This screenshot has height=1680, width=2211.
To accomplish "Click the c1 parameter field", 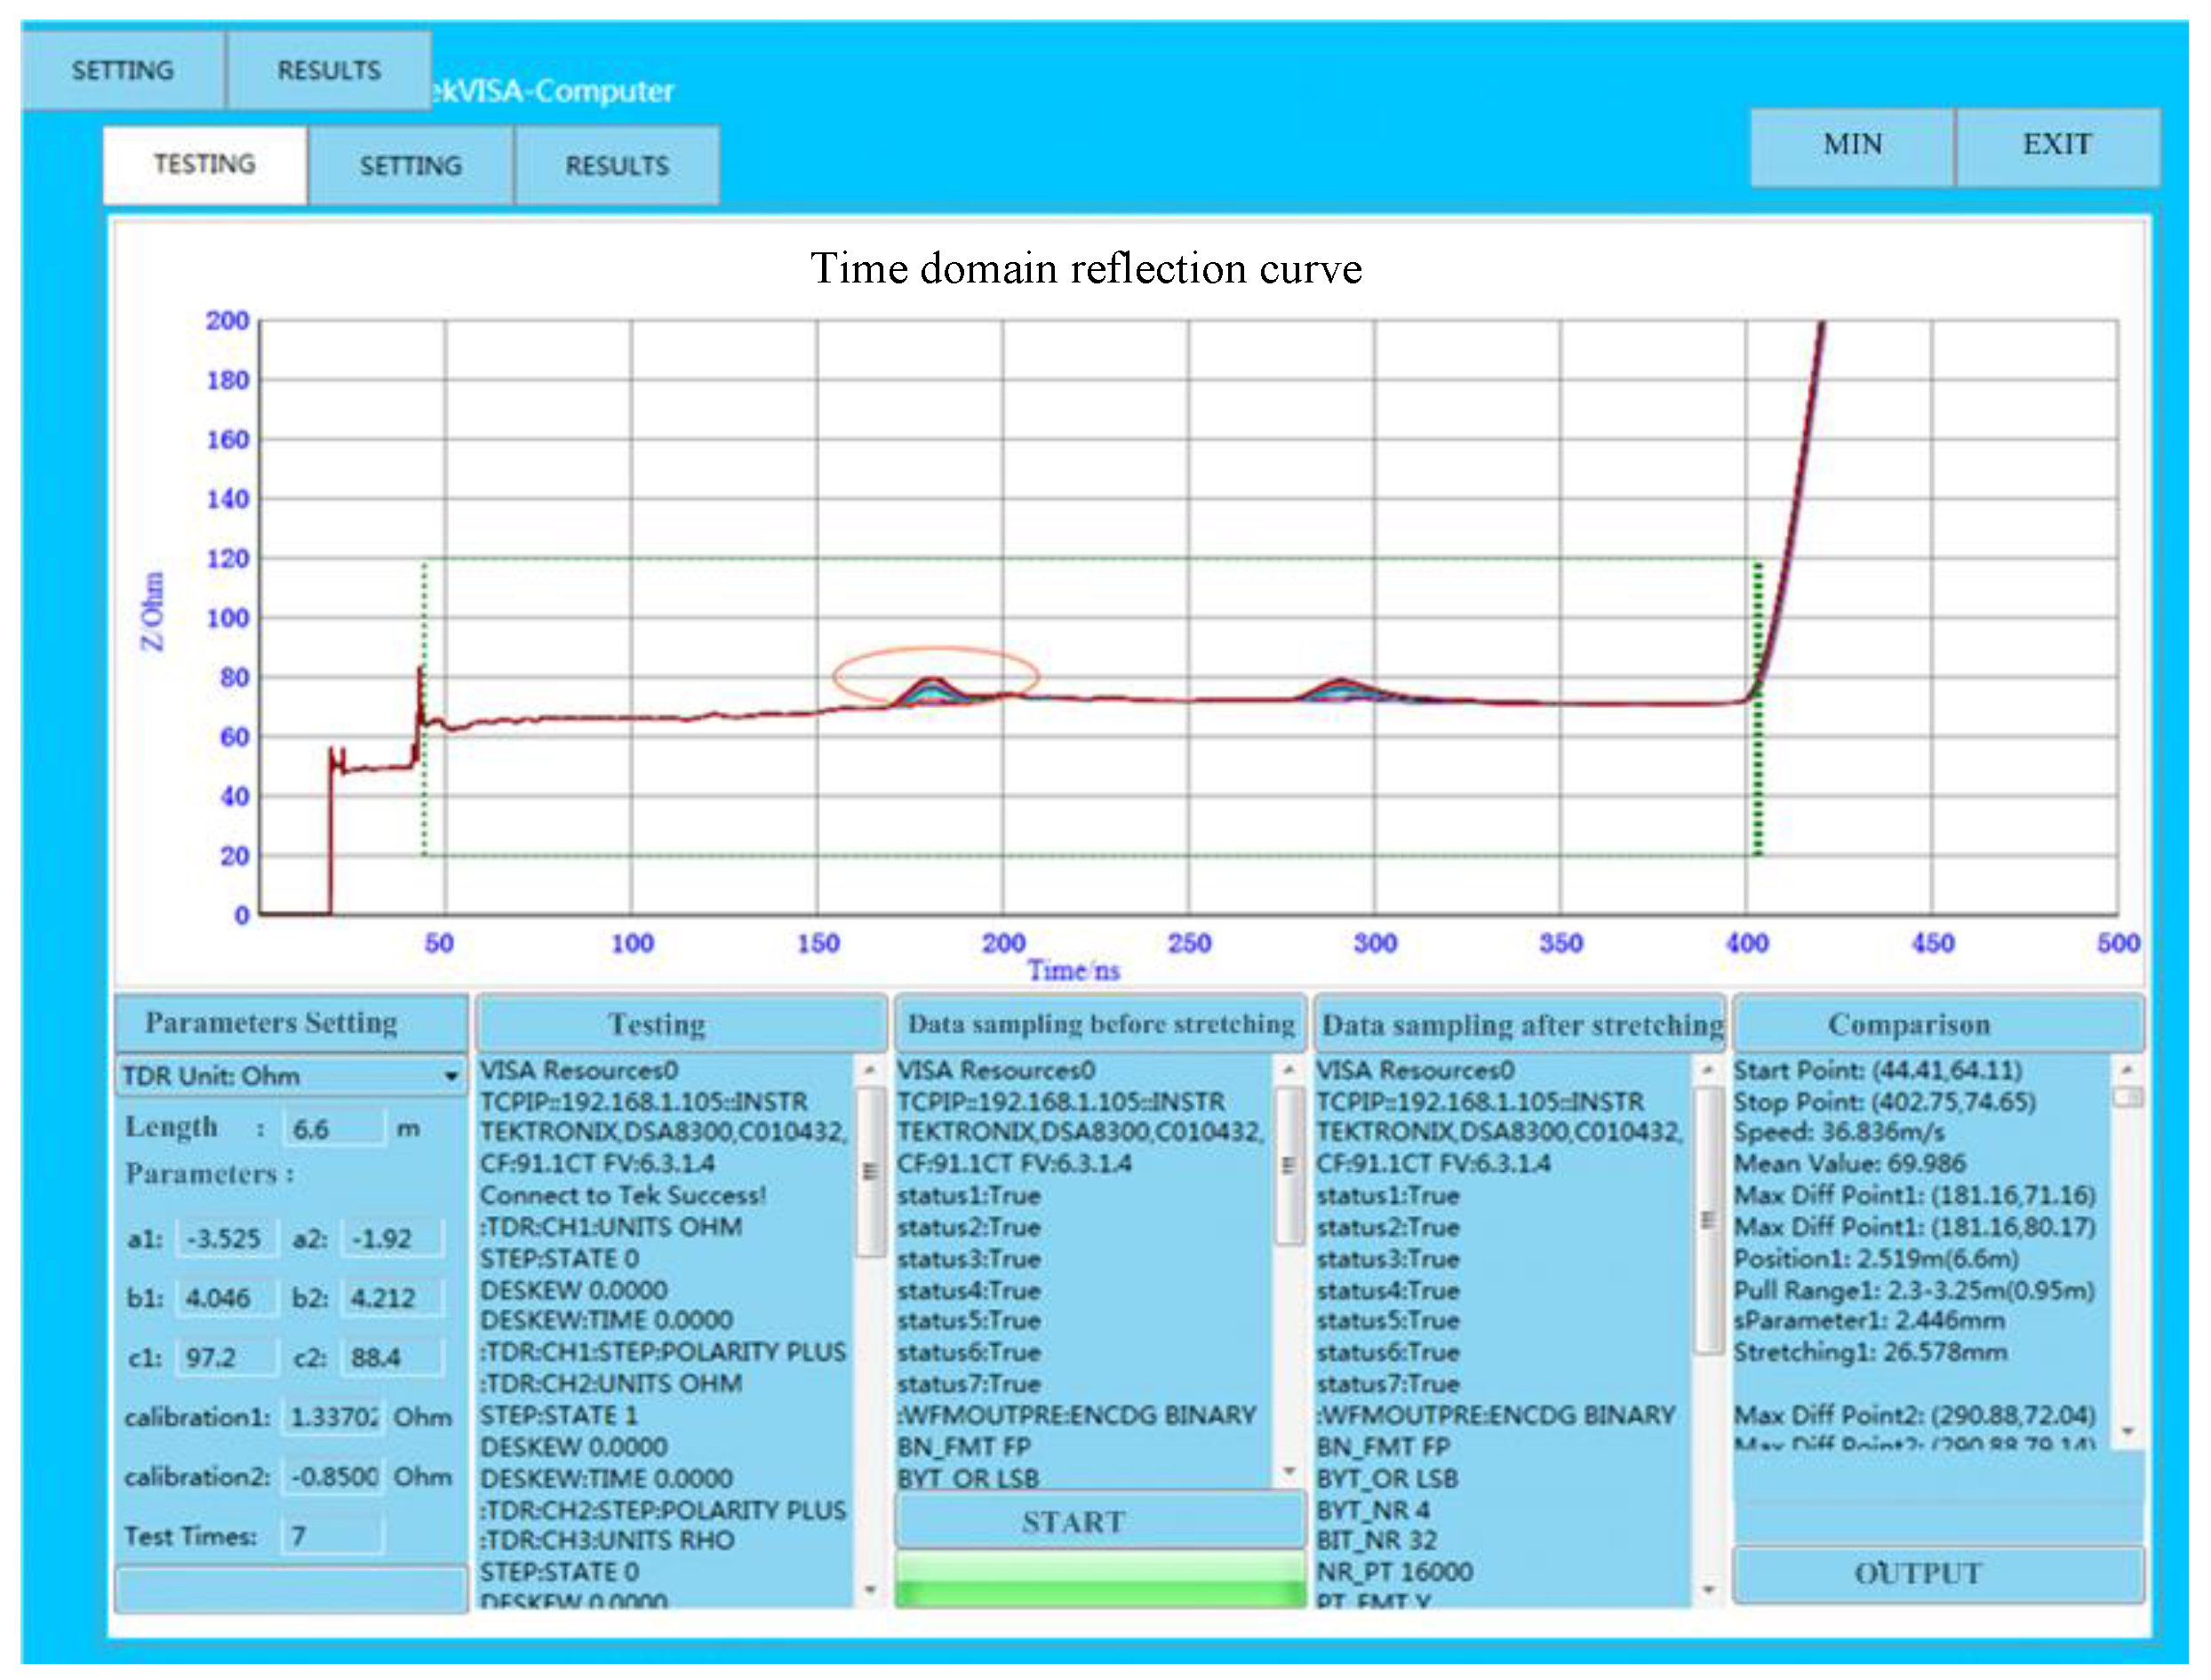I will pyautogui.click(x=226, y=1358).
